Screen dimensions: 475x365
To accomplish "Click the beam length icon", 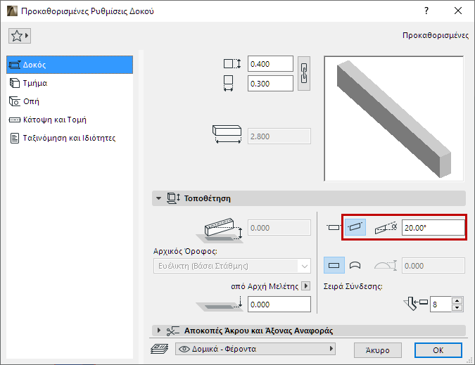I will (x=227, y=134).
